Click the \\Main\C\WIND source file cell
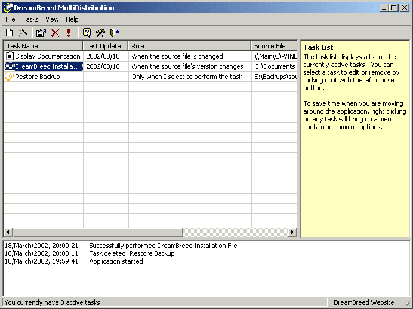The height and width of the screenshot is (309, 413). tap(276, 56)
